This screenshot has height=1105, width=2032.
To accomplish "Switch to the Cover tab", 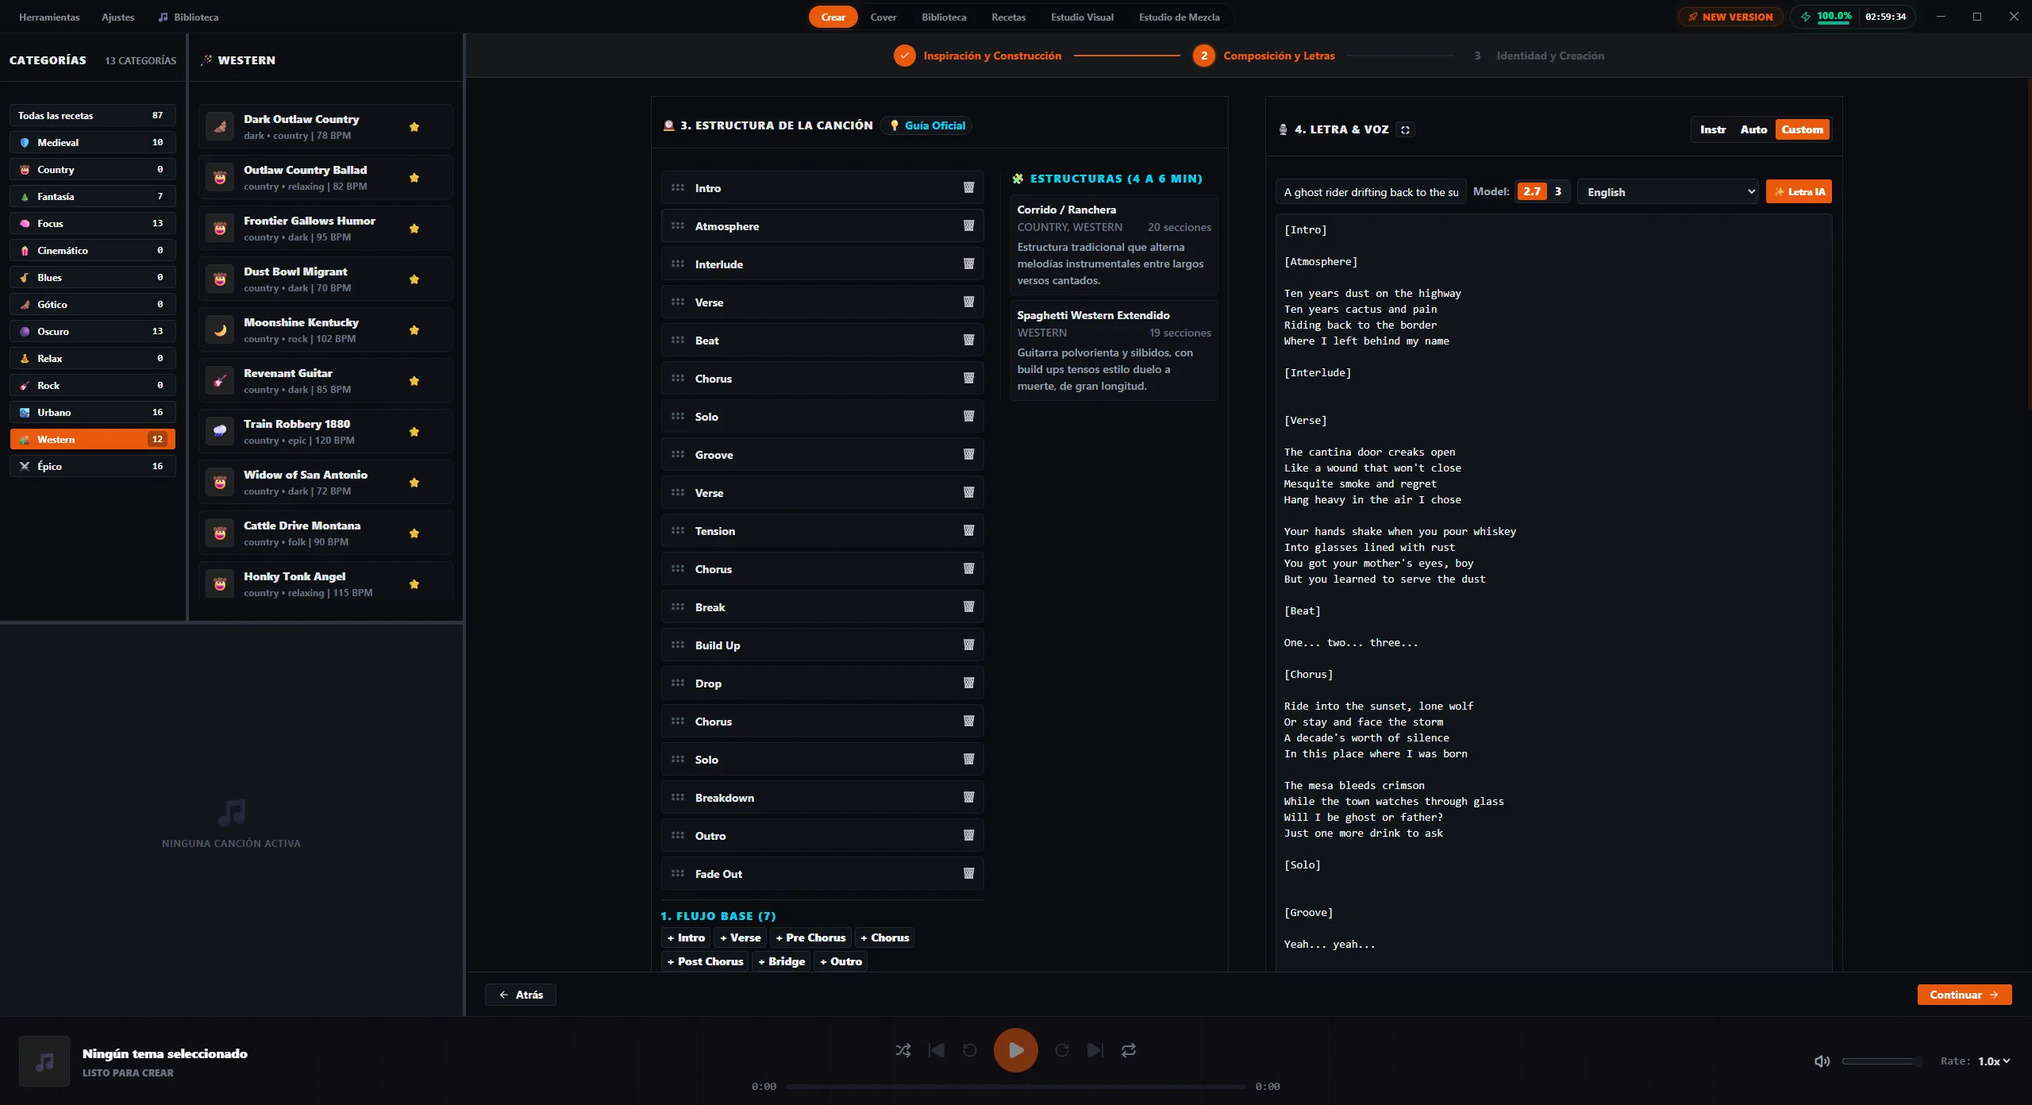I will click(883, 17).
